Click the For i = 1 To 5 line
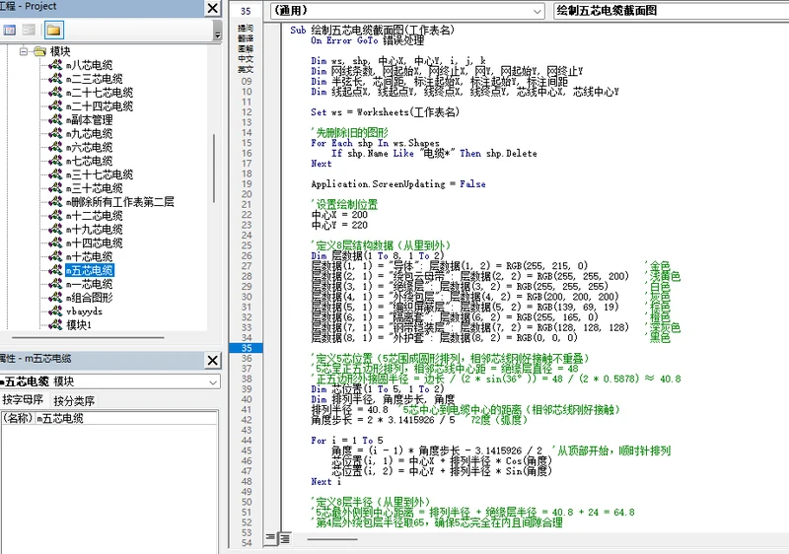This screenshot has height=554, width=789. click(347, 441)
